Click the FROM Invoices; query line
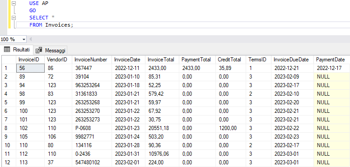The image size is (350, 167). click(x=51, y=25)
